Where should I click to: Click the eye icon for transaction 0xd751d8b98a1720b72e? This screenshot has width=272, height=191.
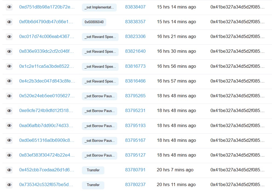click(x=9, y=7)
